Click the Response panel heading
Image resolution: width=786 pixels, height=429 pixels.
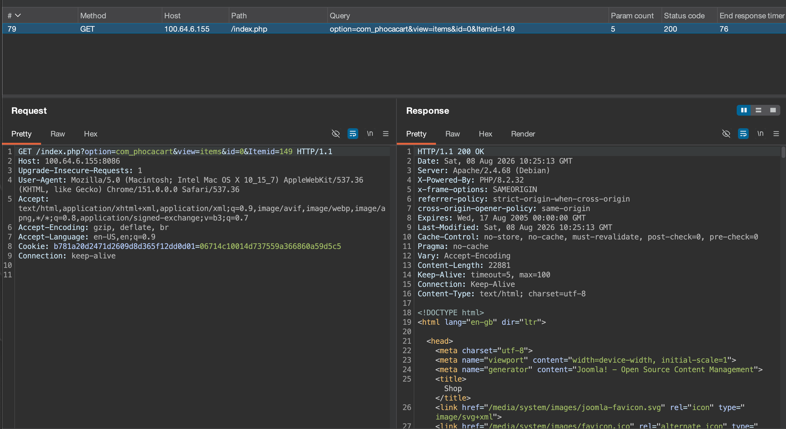click(x=428, y=111)
